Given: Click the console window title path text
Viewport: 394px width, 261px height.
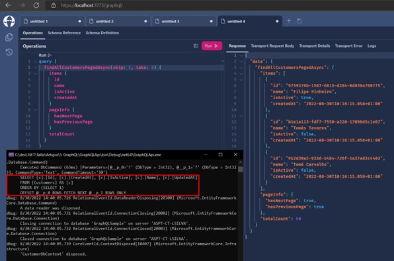Looking at the screenshot, I should [x=88, y=155].
